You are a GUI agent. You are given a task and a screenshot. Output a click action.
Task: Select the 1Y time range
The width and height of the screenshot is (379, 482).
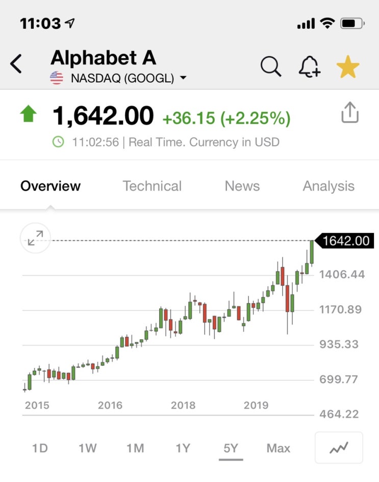point(183,448)
